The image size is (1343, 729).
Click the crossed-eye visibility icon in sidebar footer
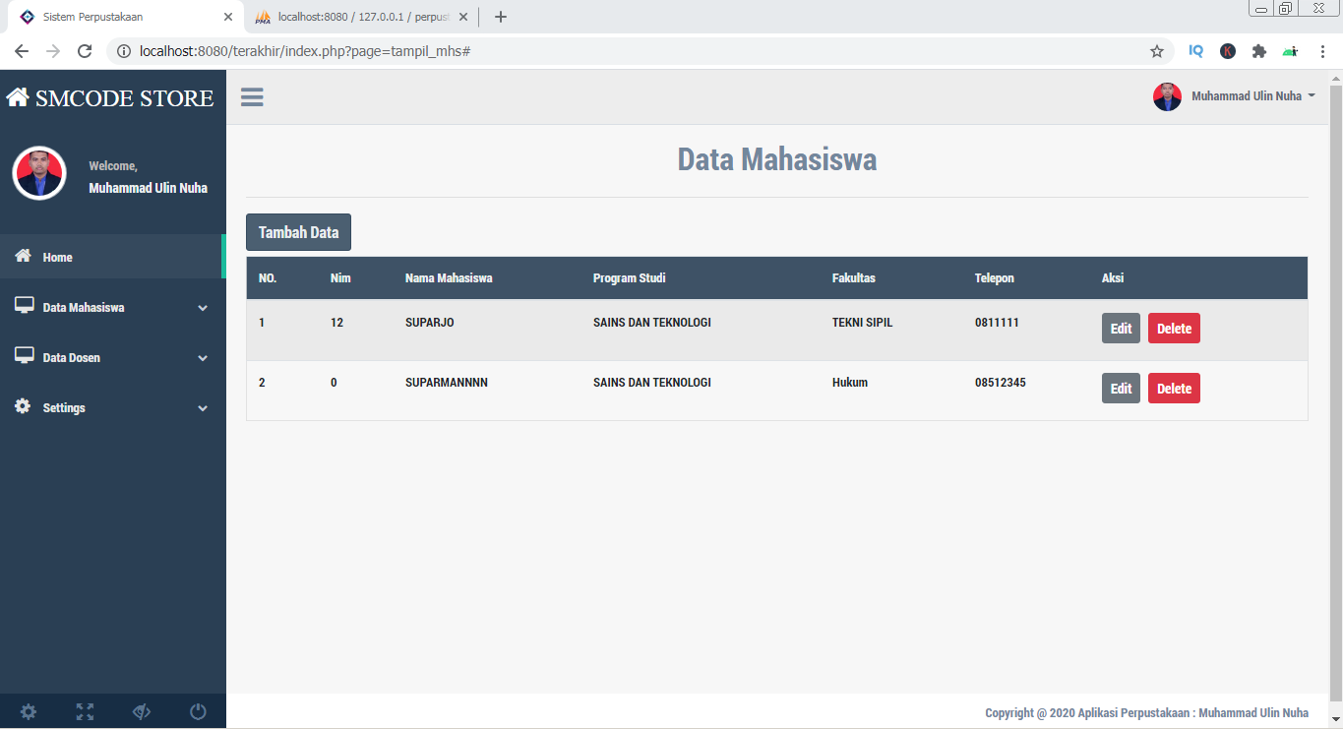tap(141, 710)
